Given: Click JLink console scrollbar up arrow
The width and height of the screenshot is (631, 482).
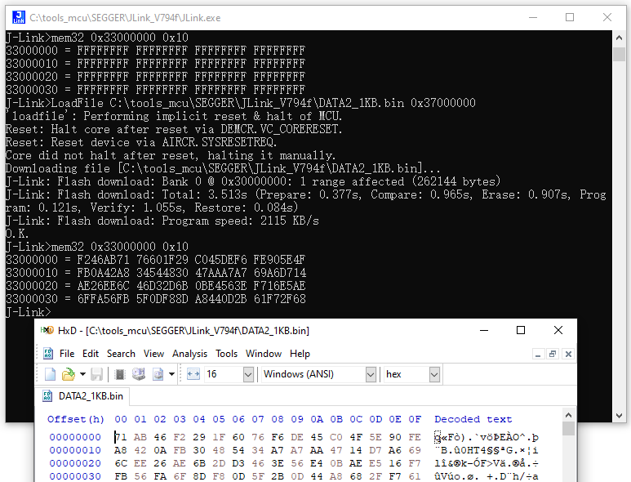Looking at the screenshot, I should pos(619,38).
